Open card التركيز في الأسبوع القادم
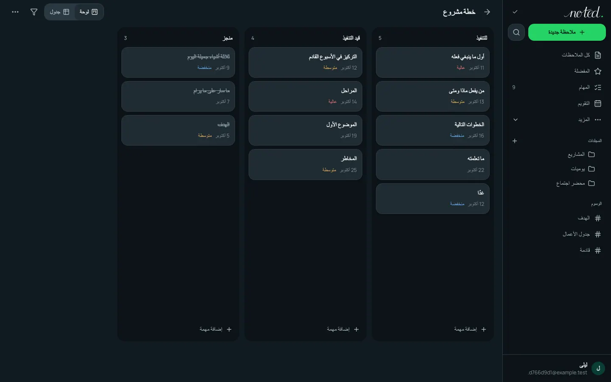The height and width of the screenshot is (382, 611). point(305,62)
